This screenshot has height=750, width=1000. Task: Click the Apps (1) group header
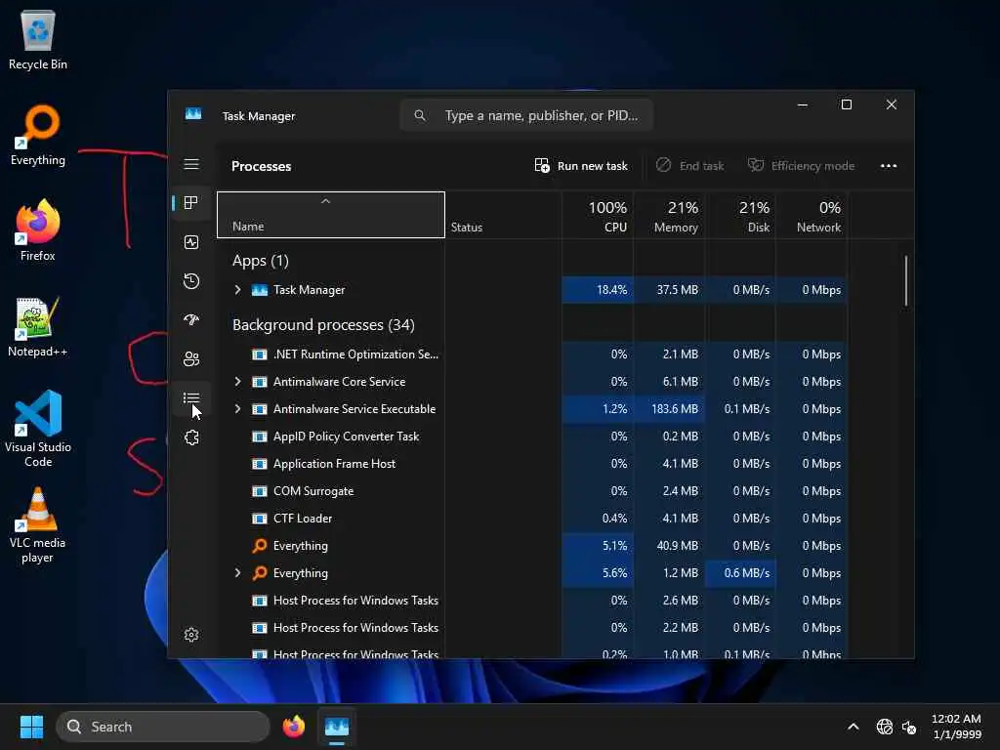point(260,261)
